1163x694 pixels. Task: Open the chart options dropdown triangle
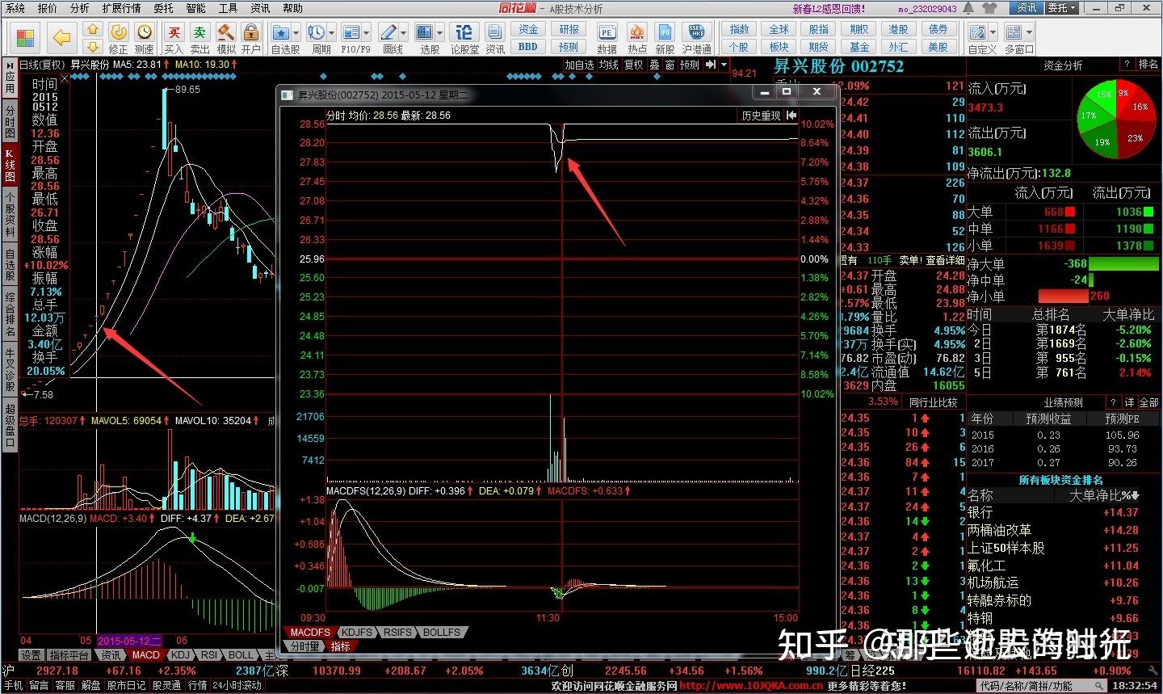724,65
